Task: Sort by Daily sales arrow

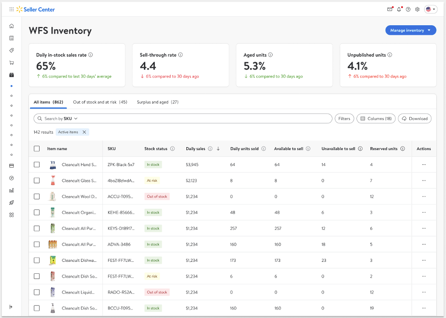Action: click(x=218, y=149)
